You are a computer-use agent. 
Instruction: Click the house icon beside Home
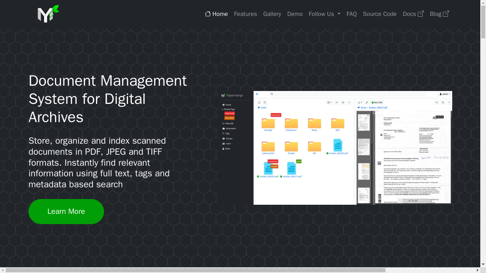point(208,14)
